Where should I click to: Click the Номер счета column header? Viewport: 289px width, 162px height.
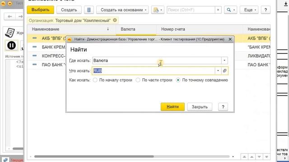200,29
